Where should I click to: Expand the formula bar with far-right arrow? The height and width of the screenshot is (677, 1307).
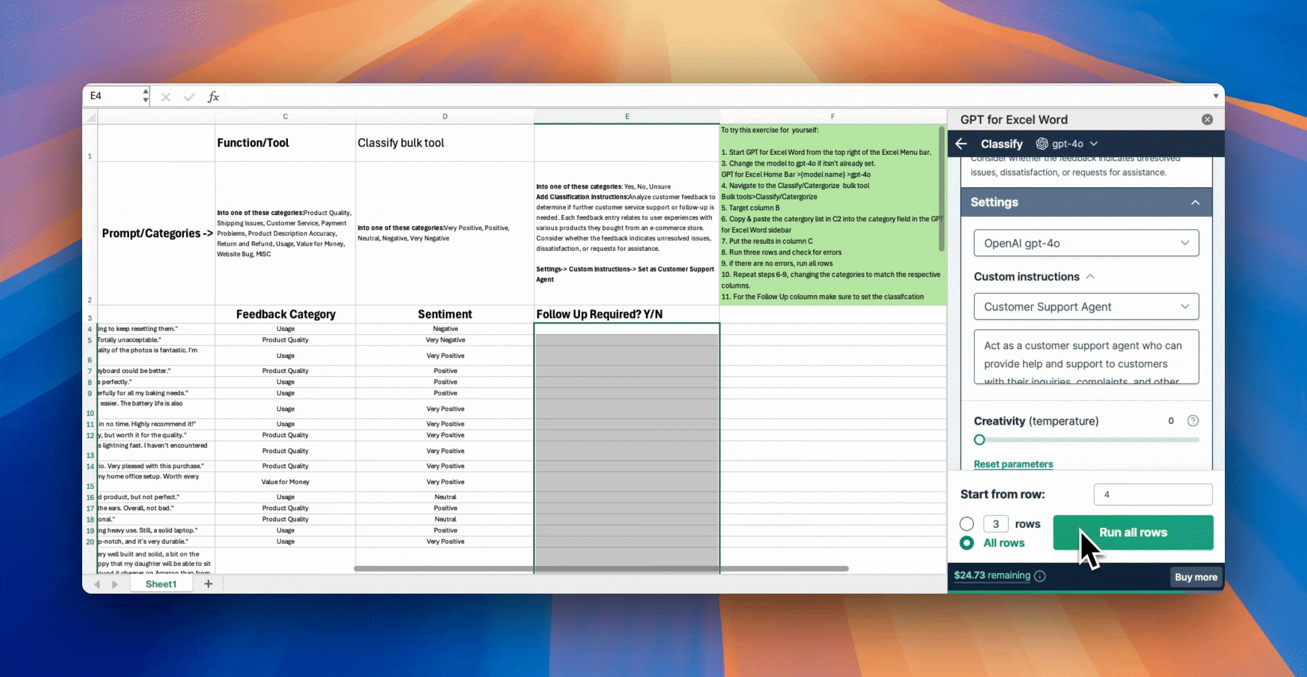click(x=1215, y=96)
